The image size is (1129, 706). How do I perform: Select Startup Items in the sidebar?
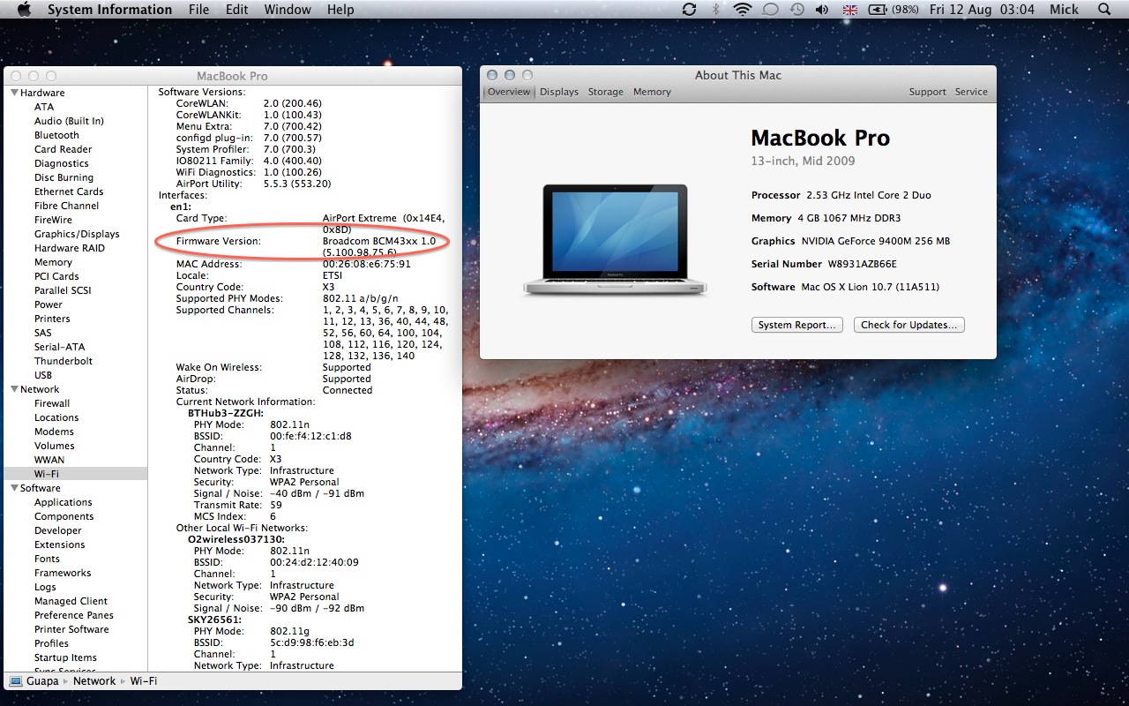65,657
